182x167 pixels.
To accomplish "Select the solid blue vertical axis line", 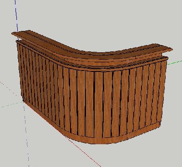I will [x=16, y=18].
